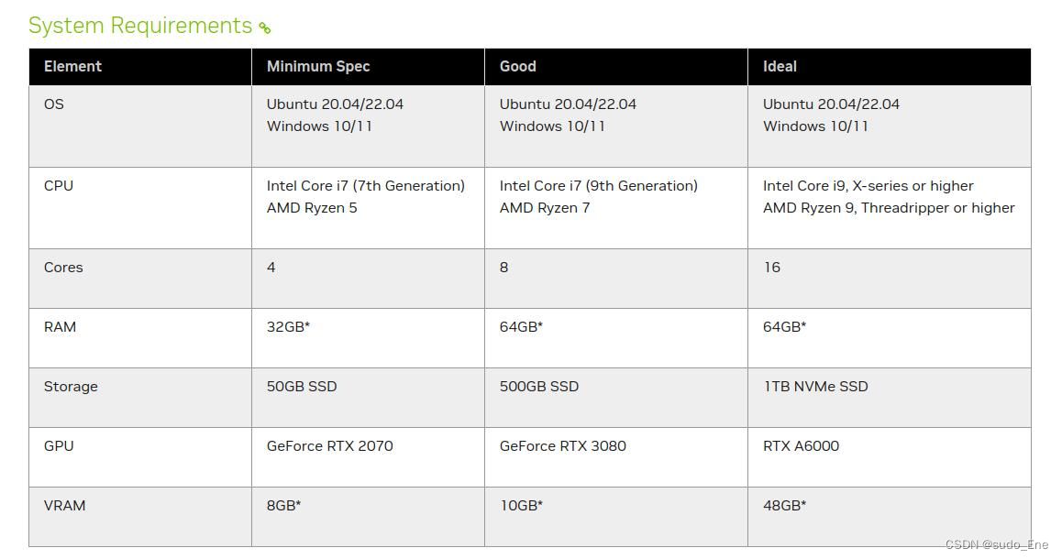Select the RTX A6000 cell

801,445
